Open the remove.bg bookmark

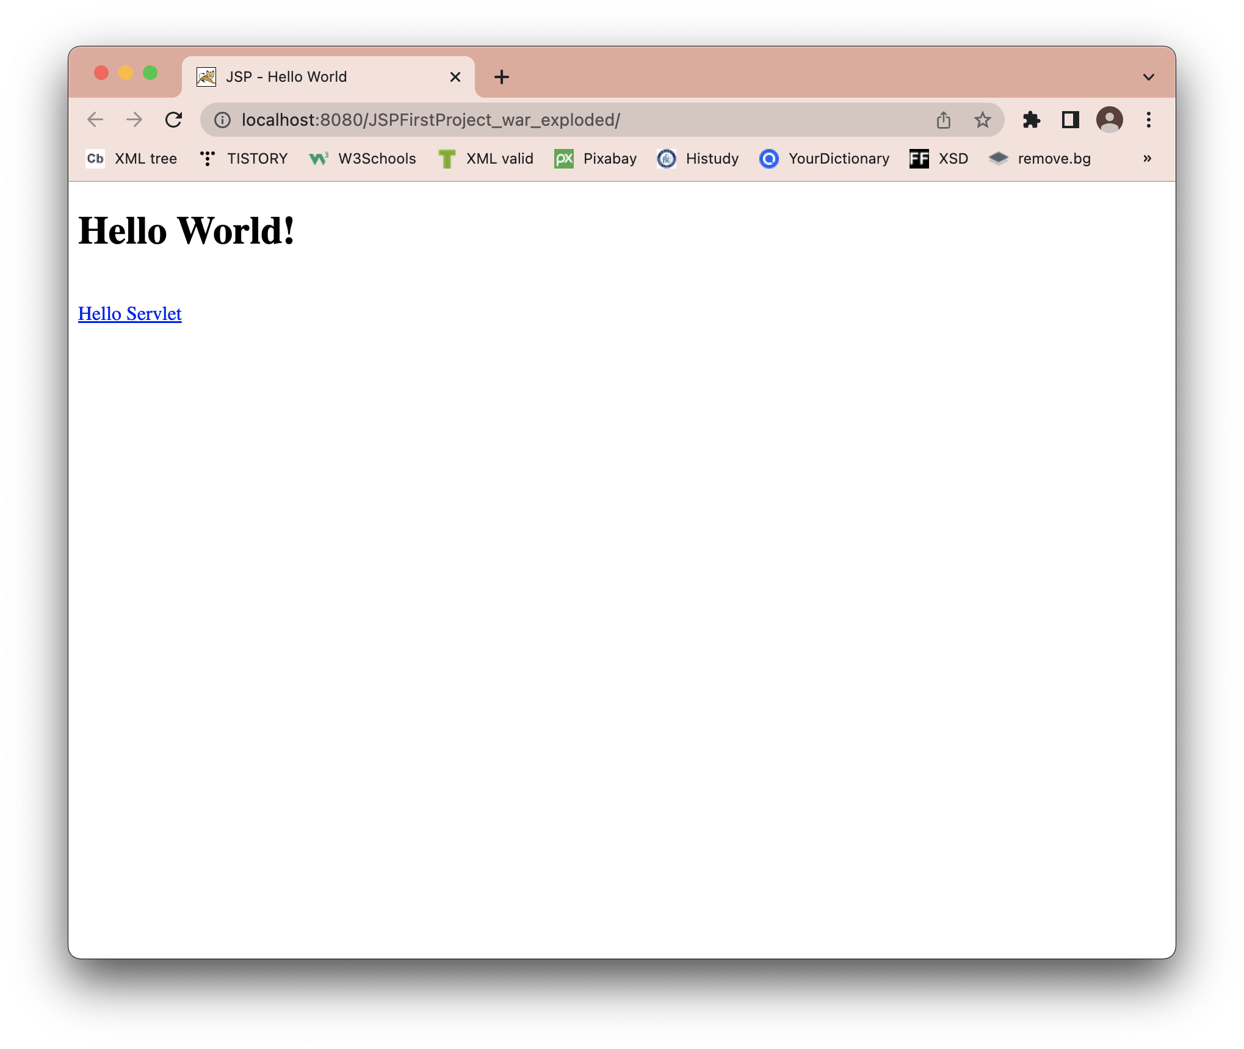click(1040, 159)
